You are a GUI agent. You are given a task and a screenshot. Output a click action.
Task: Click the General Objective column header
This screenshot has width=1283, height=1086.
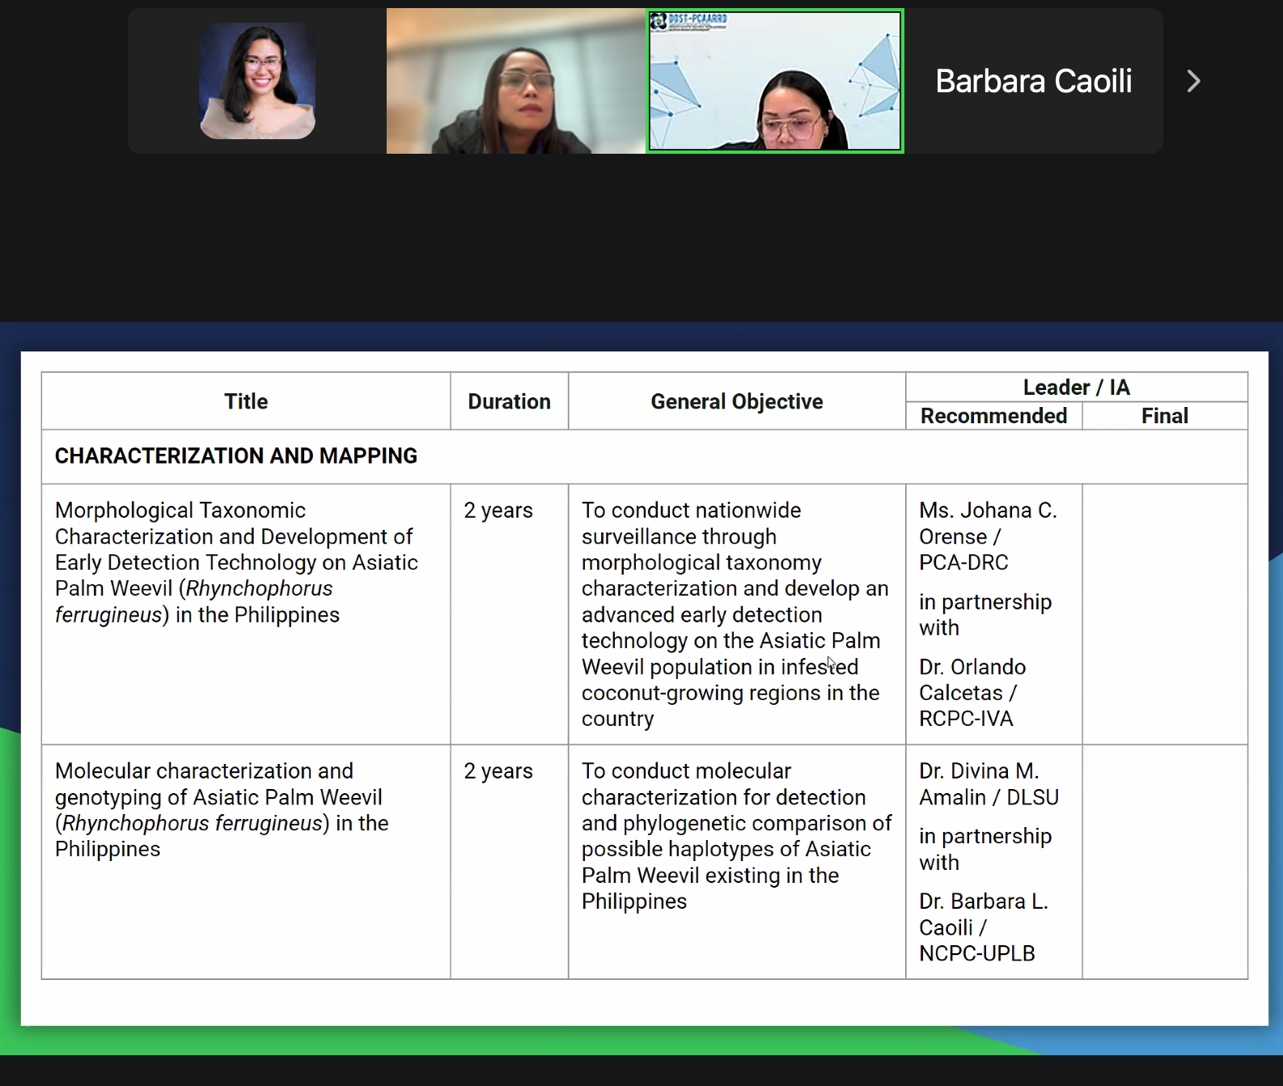click(736, 401)
